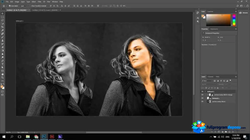The width and height of the screenshot is (250, 140).
Task: Select the Rectangle shape tool
Action: [2, 71]
